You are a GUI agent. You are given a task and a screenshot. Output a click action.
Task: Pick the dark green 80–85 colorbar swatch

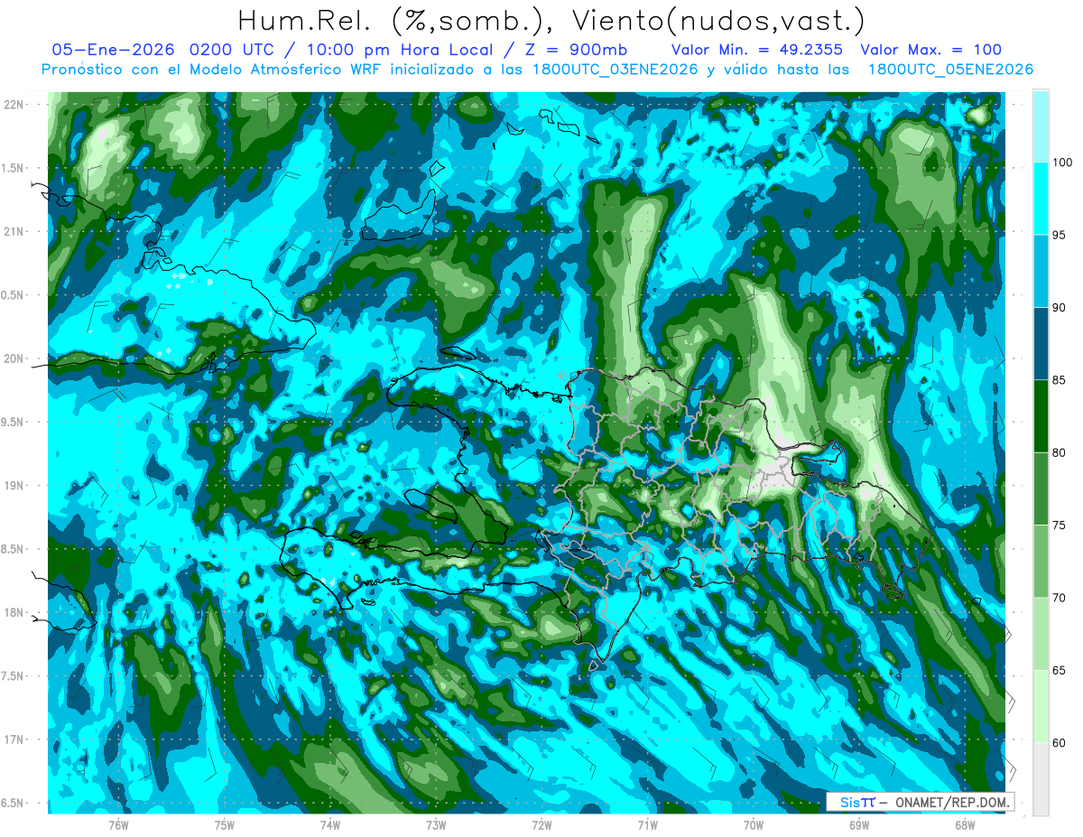1041,416
